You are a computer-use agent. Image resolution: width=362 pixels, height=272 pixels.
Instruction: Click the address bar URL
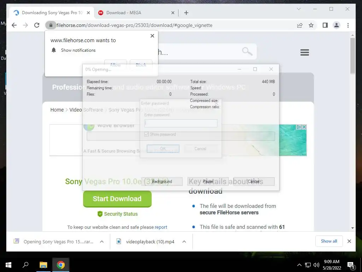point(134,25)
